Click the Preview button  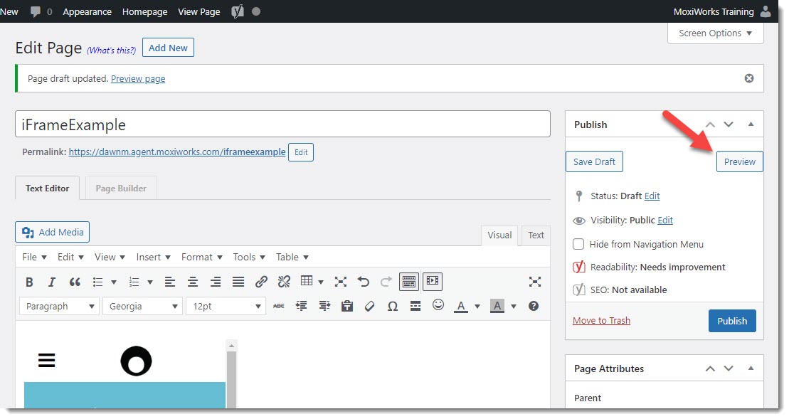(739, 161)
